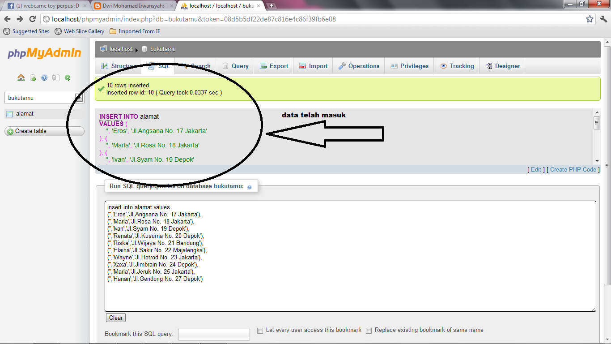This screenshot has width=611, height=344.
Task: Close the webcame toy Facebook tab
Action: pos(85,6)
